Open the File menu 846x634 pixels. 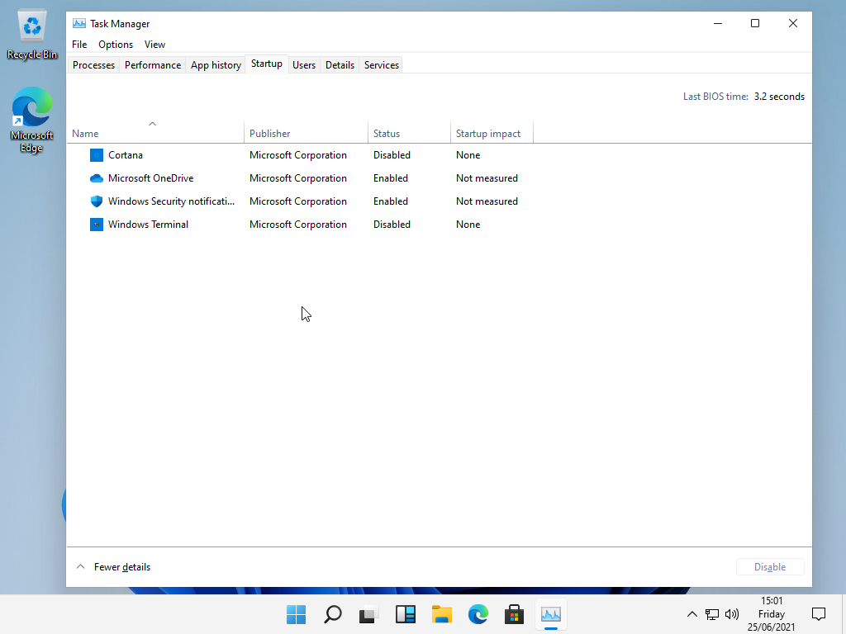pos(79,45)
